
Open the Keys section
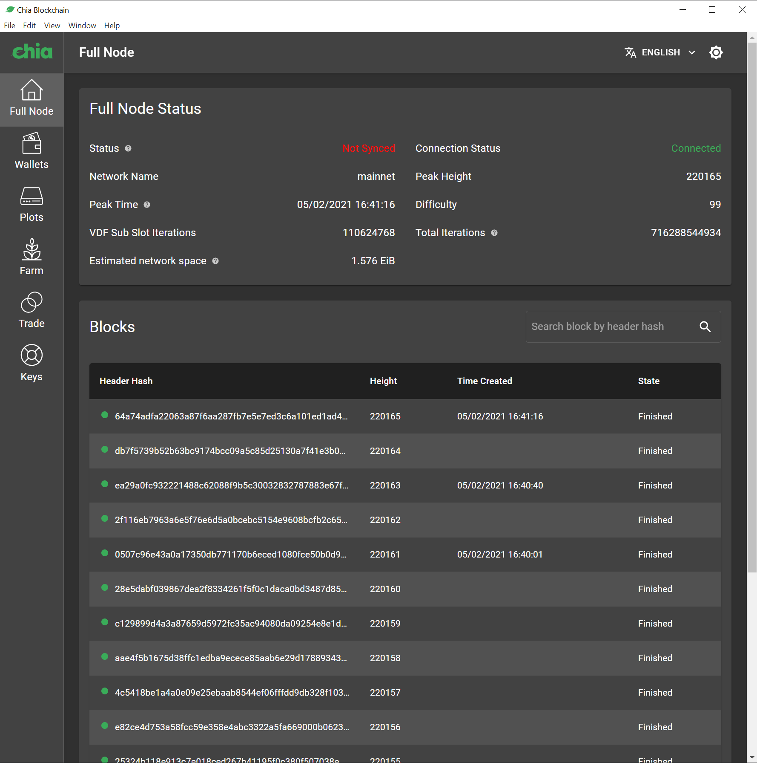pyautogui.click(x=32, y=364)
